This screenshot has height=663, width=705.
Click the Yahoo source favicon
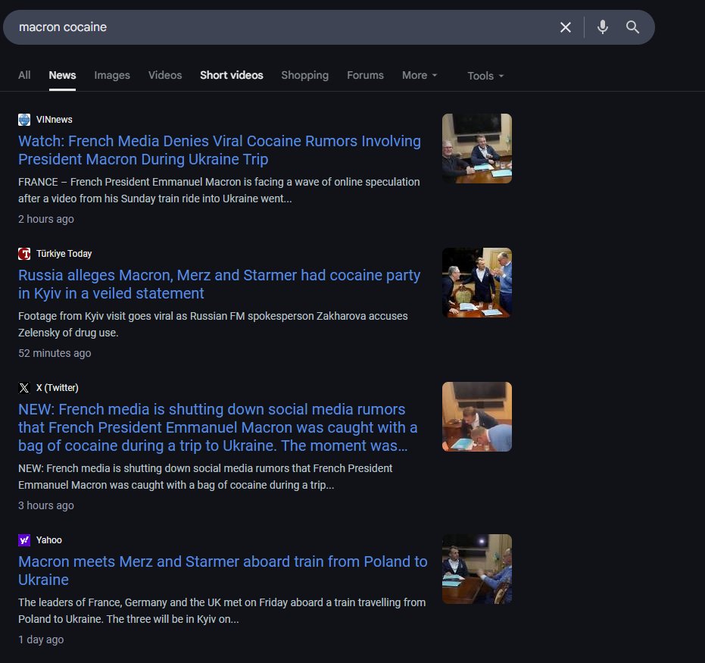point(24,539)
